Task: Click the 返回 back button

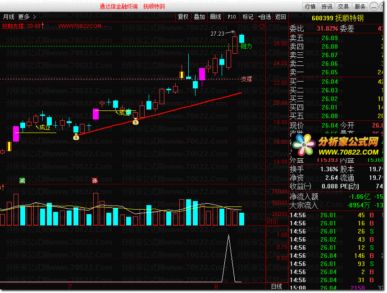Action: pyautogui.click(x=280, y=17)
